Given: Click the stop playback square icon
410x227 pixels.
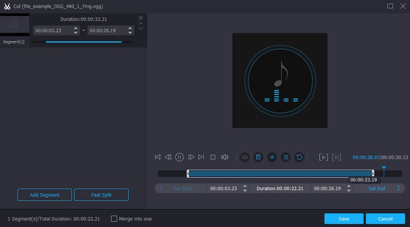Looking at the screenshot, I should coord(213,157).
